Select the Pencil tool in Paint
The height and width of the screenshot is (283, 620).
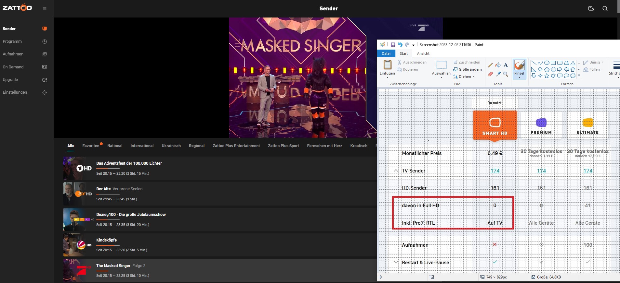490,65
